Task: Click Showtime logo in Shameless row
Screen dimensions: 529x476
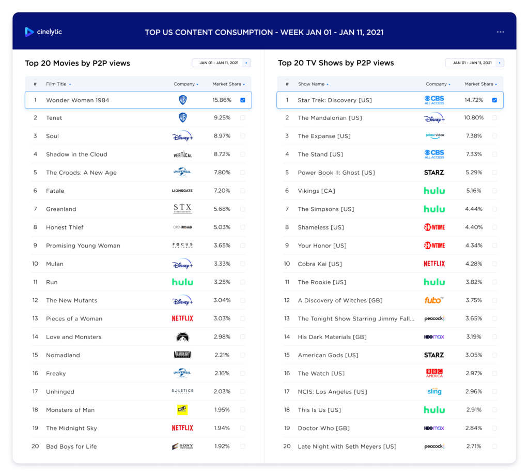Action: coord(434,227)
